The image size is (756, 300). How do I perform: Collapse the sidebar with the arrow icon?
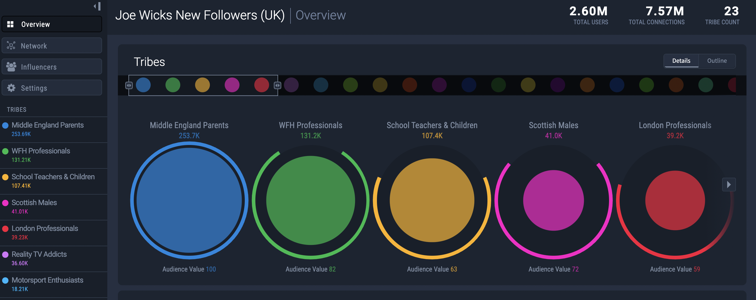point(98,6)
